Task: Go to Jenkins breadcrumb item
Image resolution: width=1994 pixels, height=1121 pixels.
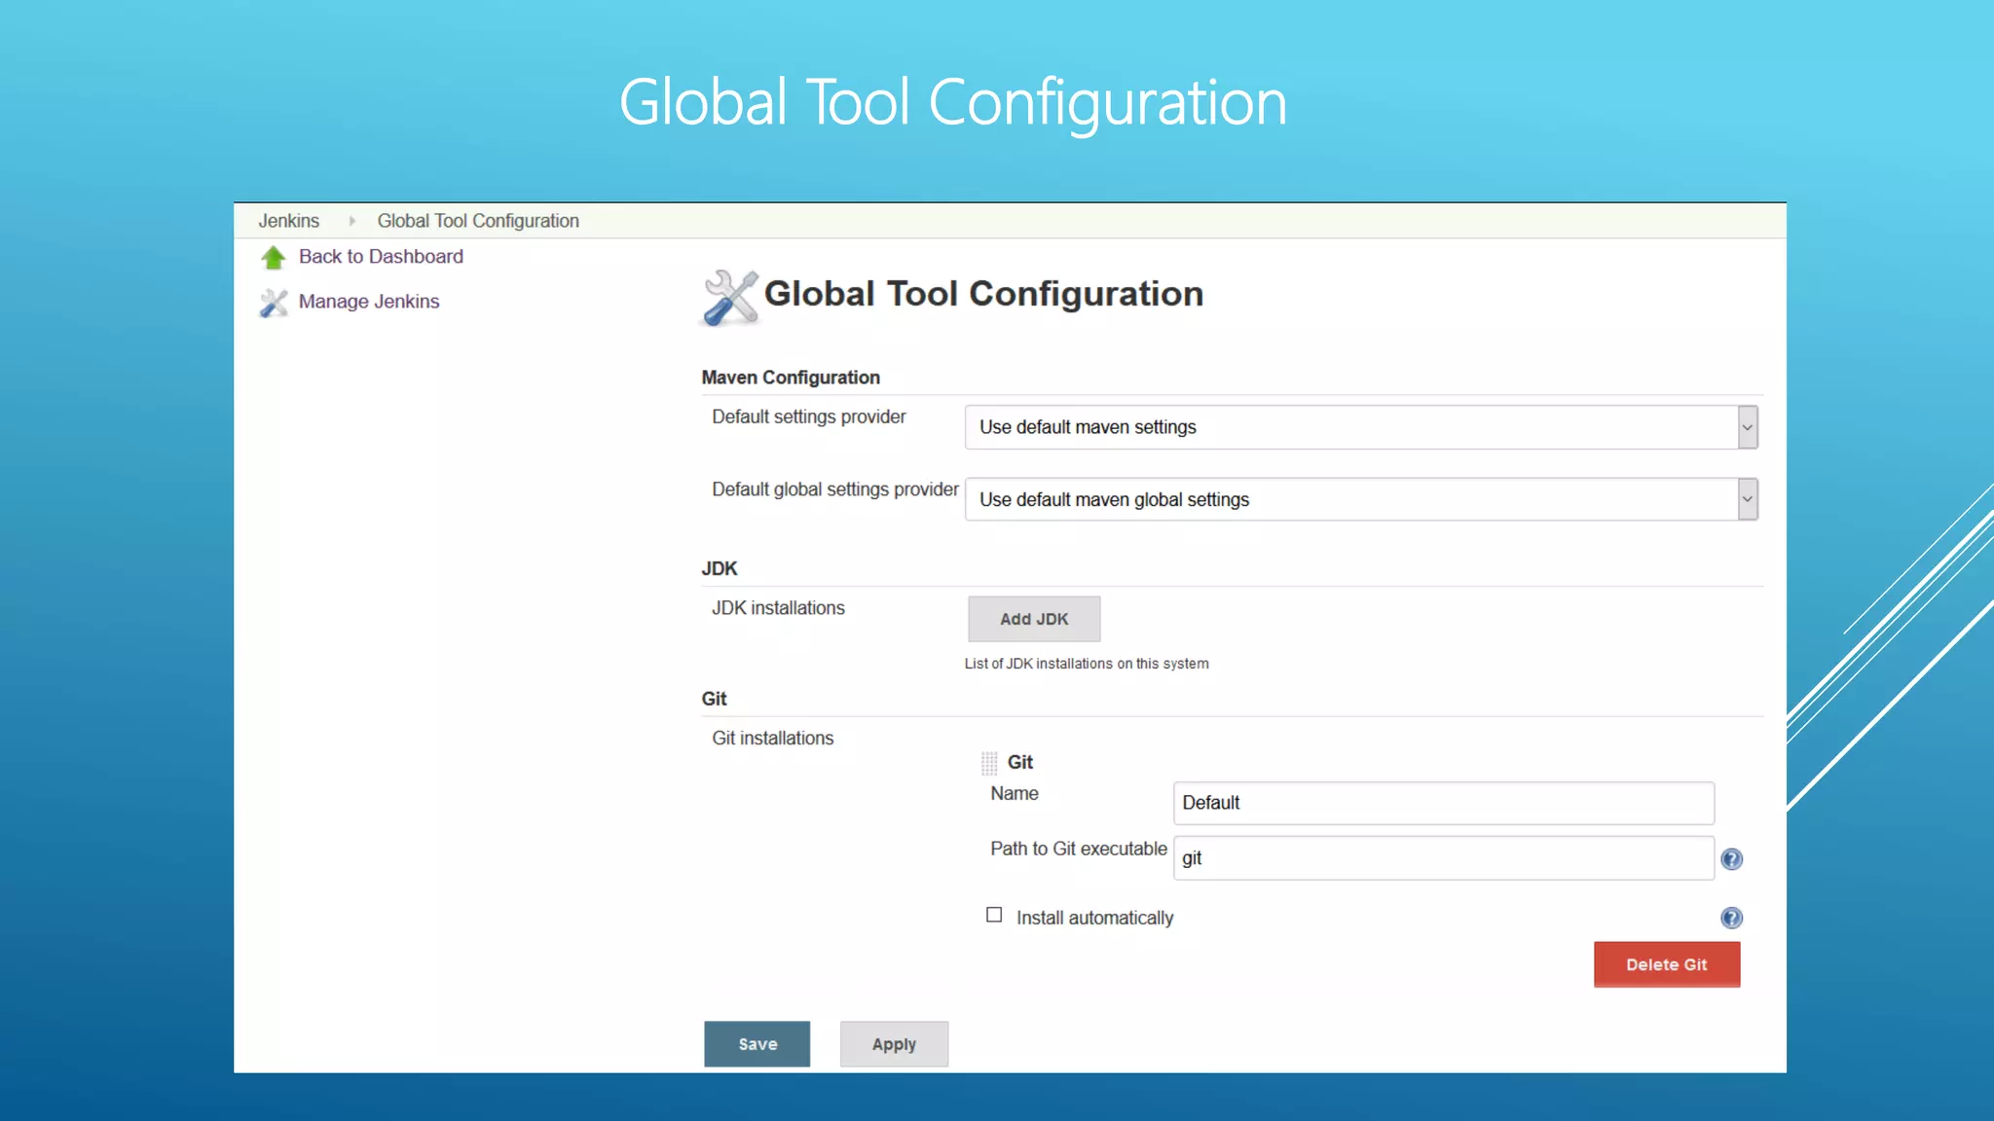Action: click(x=288, y=221)
